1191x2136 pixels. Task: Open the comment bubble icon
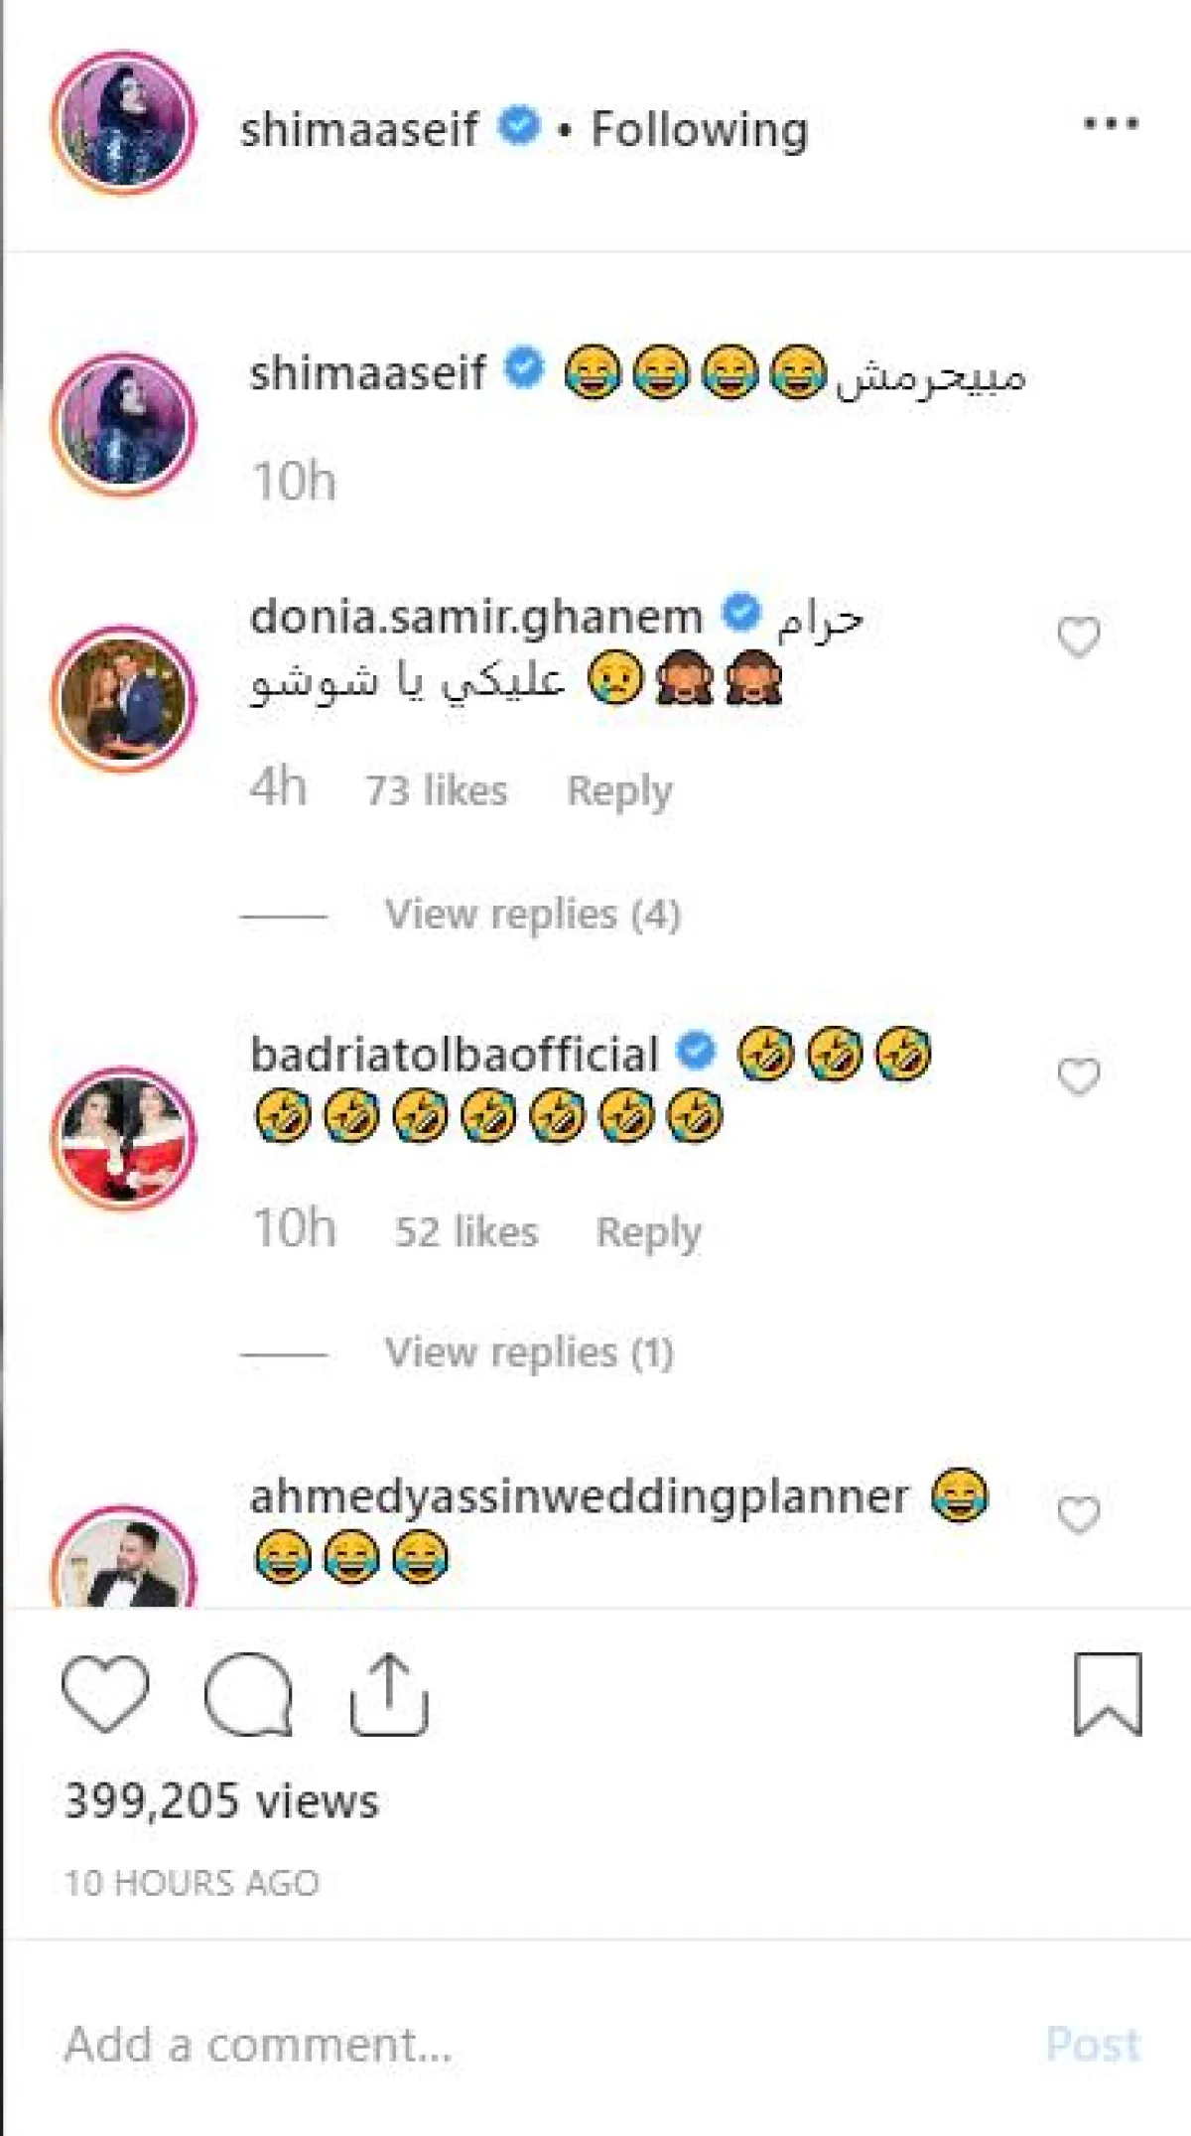(248, 1694)
